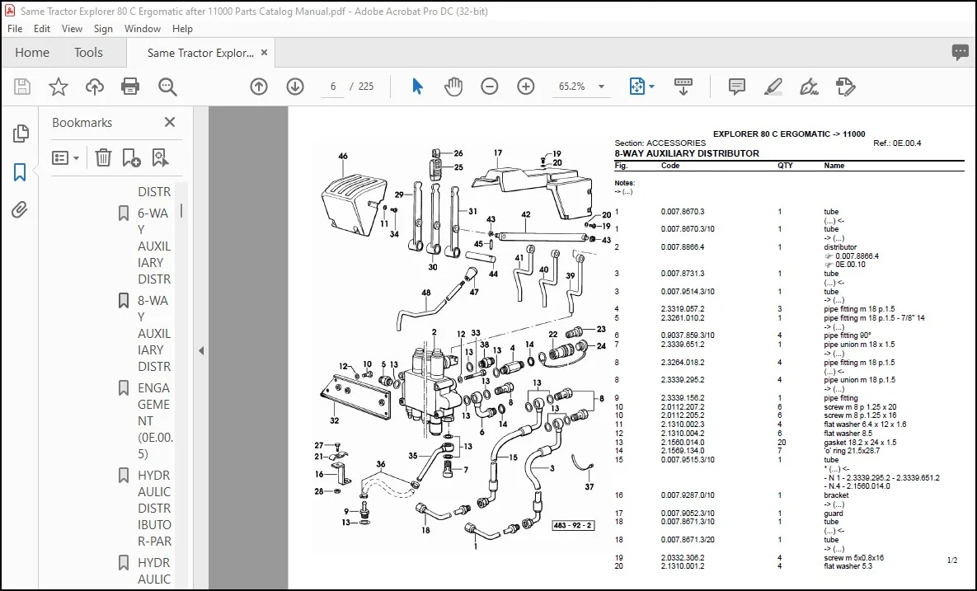977x591 pixels.
Task: Click the 'pipe fitting 90°' name
Action: (x=848, y=335)
